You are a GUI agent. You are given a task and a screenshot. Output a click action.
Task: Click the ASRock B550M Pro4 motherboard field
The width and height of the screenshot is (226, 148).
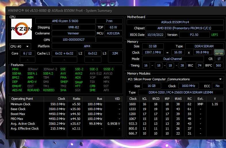pyautogui.click(x=175, y=22)
